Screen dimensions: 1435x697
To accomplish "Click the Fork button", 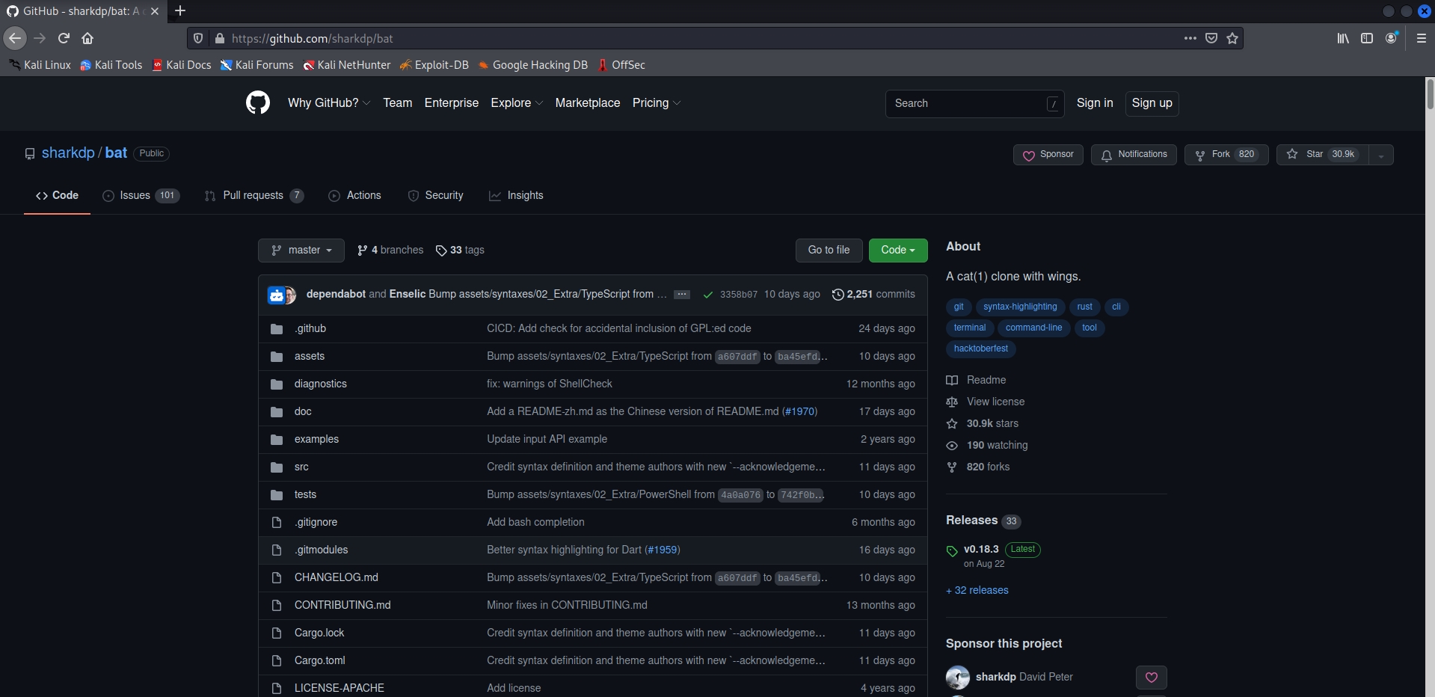I will tap(1226, 155).
